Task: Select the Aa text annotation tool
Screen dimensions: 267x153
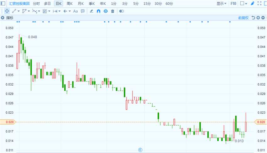Action: point(75,11)
